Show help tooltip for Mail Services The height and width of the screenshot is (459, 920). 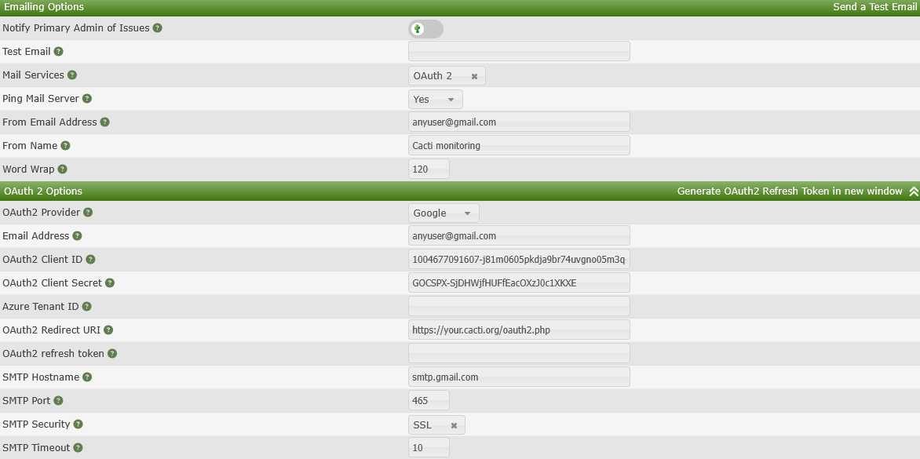[72, 75]
